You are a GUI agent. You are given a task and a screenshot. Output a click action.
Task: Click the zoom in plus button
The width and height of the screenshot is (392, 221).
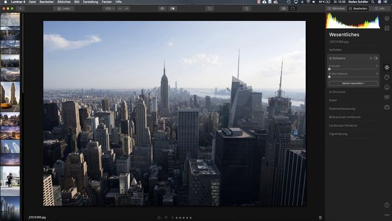pyautogui.click(x=127, y=9)
